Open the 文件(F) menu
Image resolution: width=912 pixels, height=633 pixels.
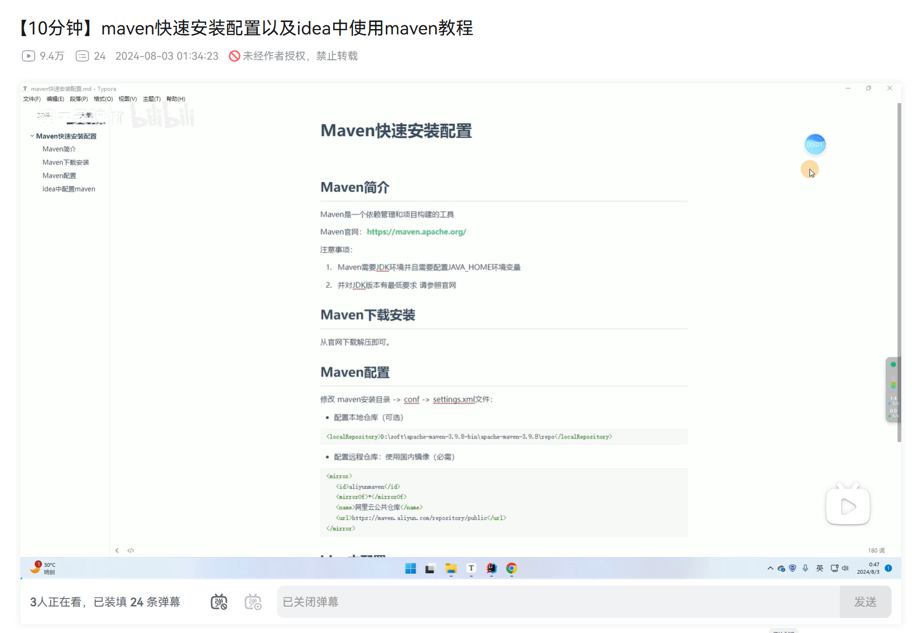click(x=32, y=99)
